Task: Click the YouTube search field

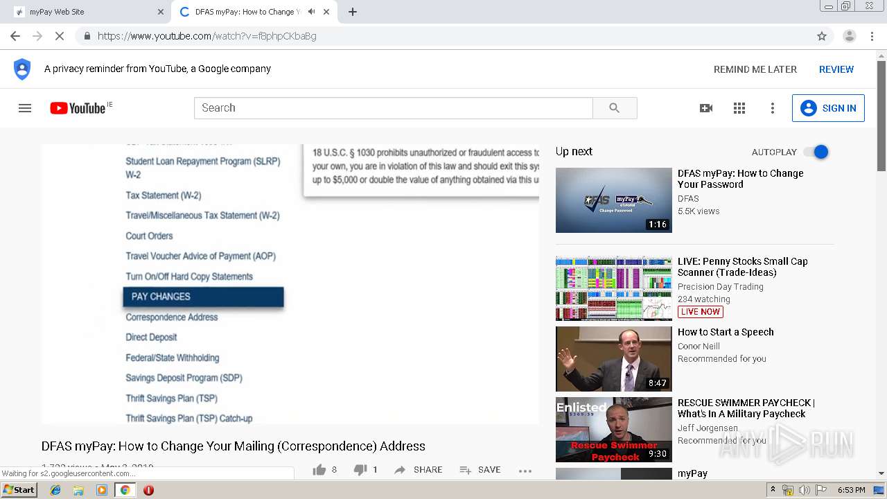Action: tap(394, 108)
